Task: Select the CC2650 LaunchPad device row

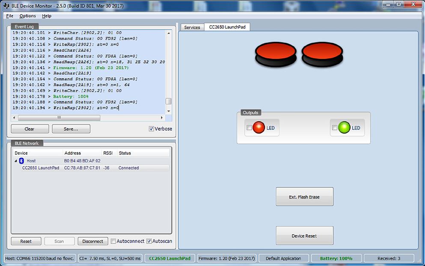Action: coord(91,168)
